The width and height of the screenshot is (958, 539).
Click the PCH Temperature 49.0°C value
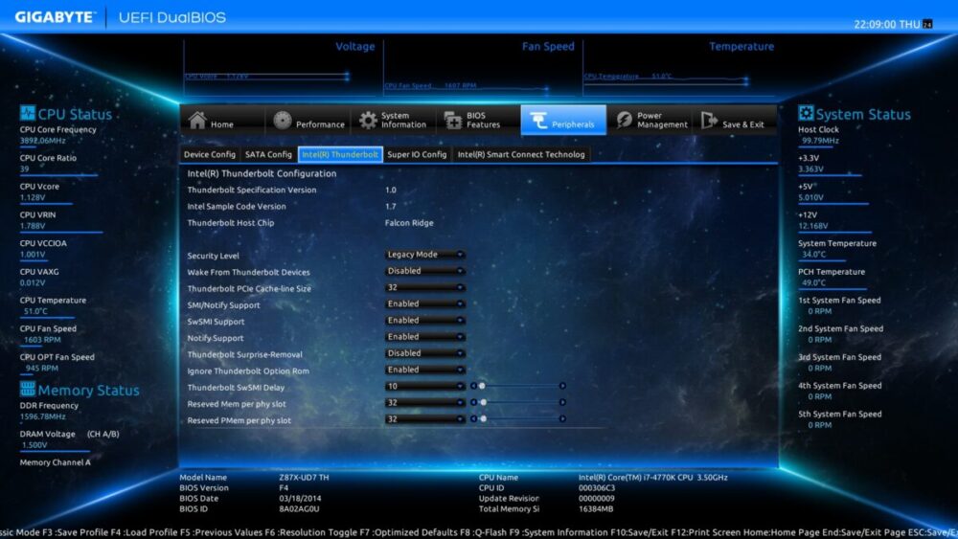pyautogui.click(x=813, y=282)
